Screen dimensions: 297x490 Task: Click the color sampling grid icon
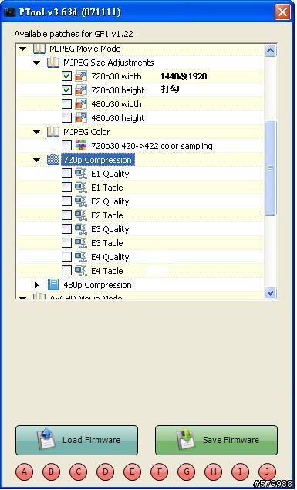81,146
